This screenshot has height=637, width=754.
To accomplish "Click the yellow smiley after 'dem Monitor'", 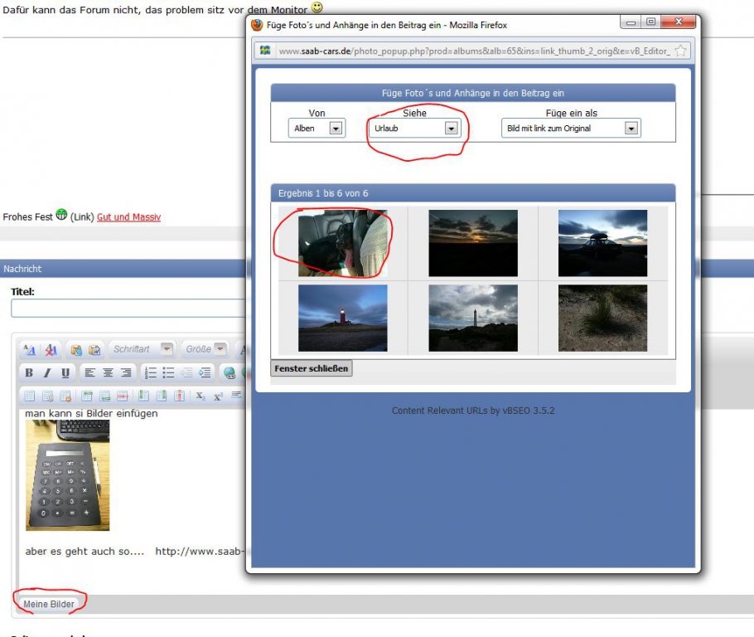I will pos(317,7).
